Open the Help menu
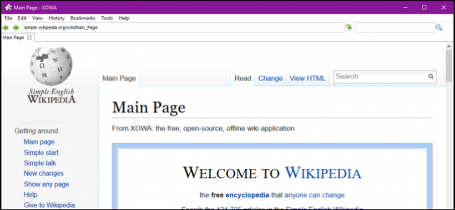Image resolution: width=455 pixels, height=210 pixels. [124, 18]
